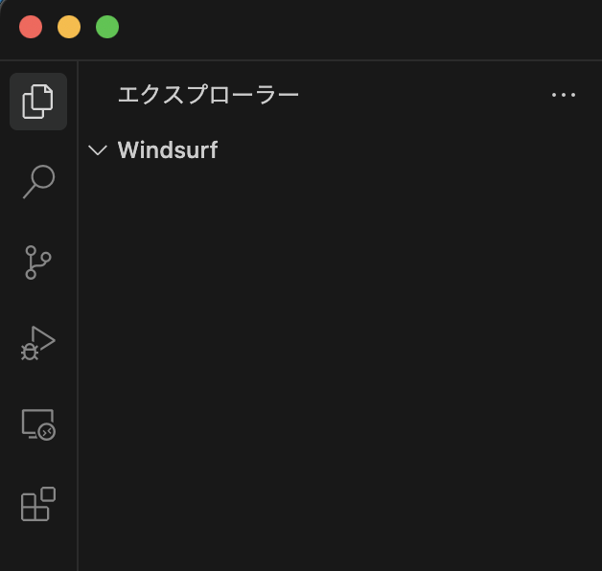Open the Explorer three-dot actions menu
602x571 pixels.
tap(564, 95)
